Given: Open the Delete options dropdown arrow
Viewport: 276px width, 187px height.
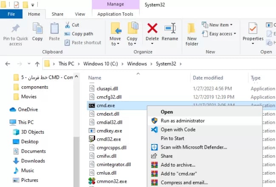Looking at the screenshot, I should 152,43.
